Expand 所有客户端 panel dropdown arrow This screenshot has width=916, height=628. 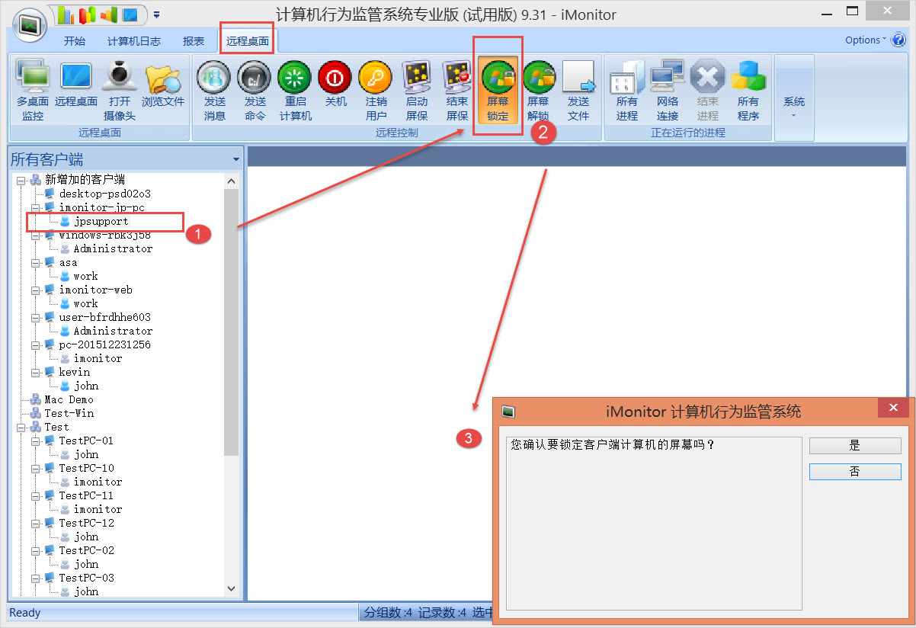coord(236,160)
